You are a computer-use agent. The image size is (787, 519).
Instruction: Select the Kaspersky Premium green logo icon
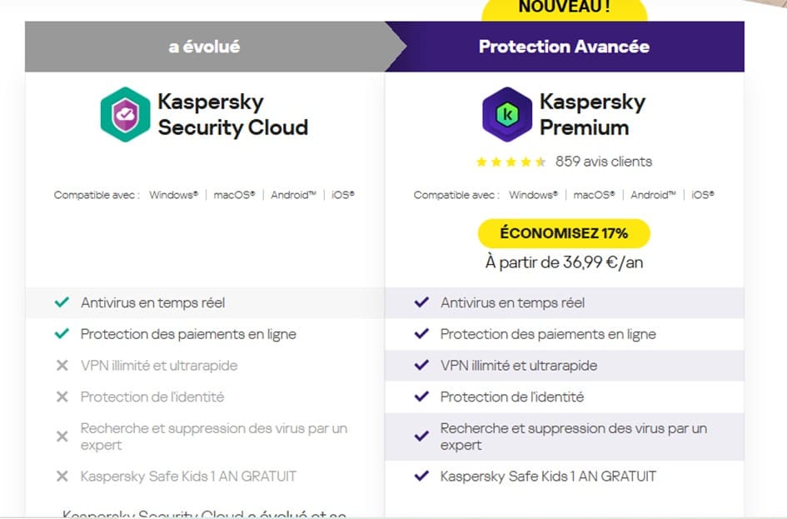[x=506, y=116]
